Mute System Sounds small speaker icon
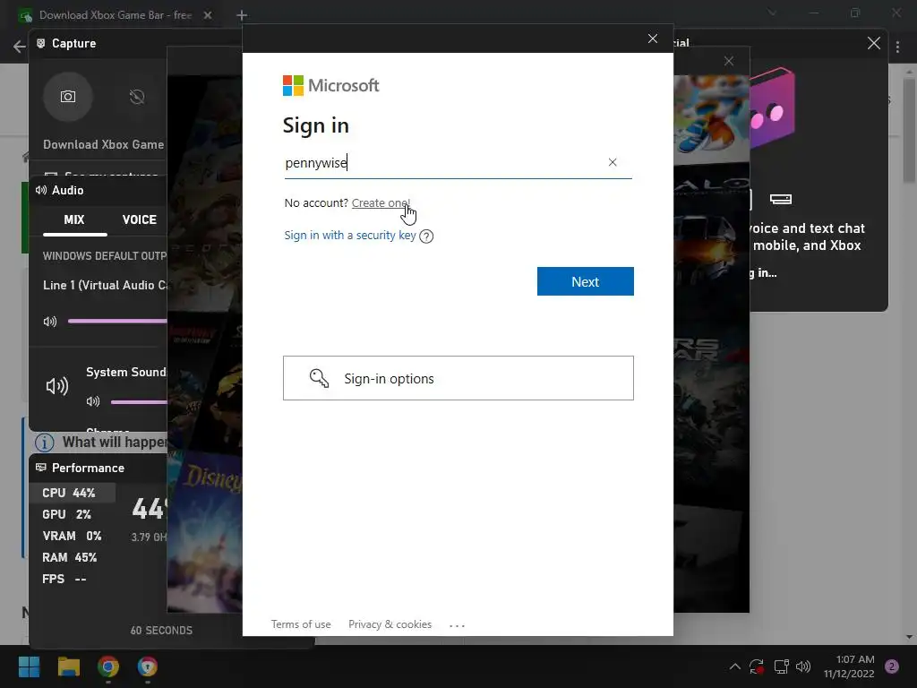 93,401
